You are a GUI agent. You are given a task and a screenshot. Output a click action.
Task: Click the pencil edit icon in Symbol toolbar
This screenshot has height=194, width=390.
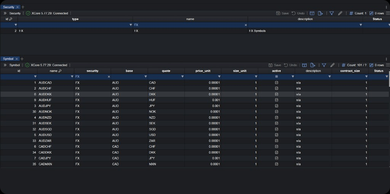(x=332, y=65)
